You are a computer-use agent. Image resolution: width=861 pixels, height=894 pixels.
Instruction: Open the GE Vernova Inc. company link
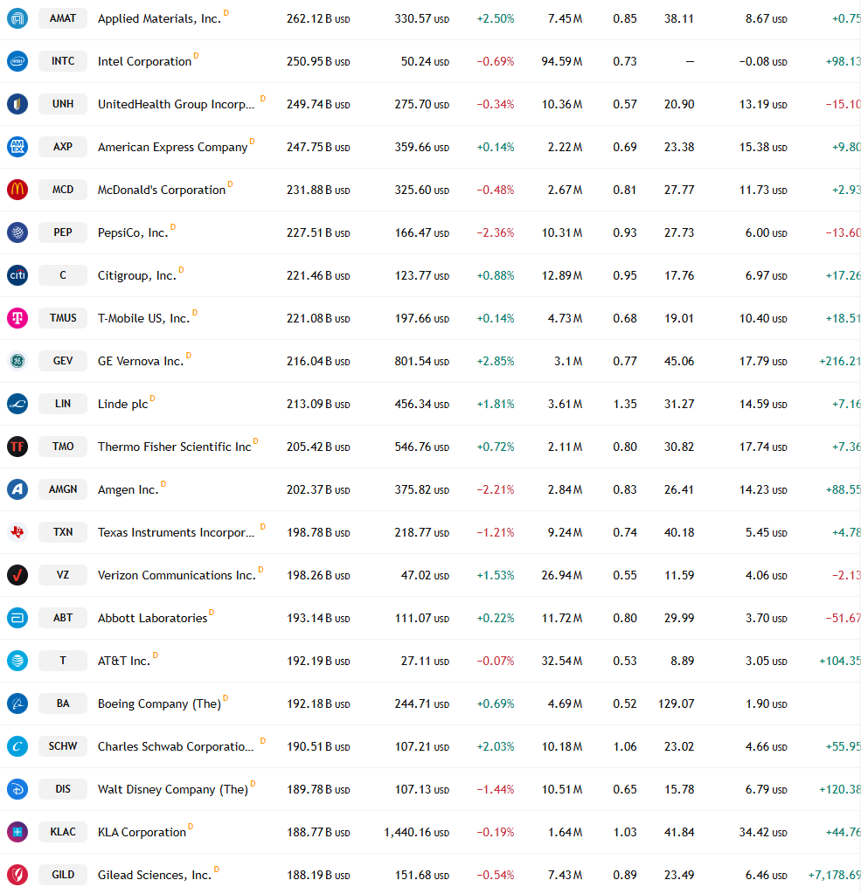(x=141, y=362)
